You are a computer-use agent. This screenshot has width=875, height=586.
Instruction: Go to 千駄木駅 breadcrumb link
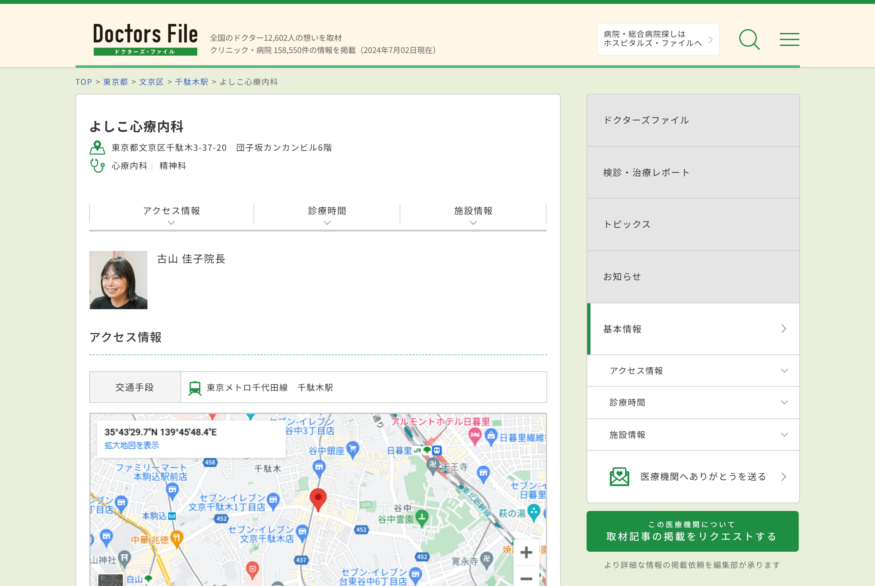192,82
